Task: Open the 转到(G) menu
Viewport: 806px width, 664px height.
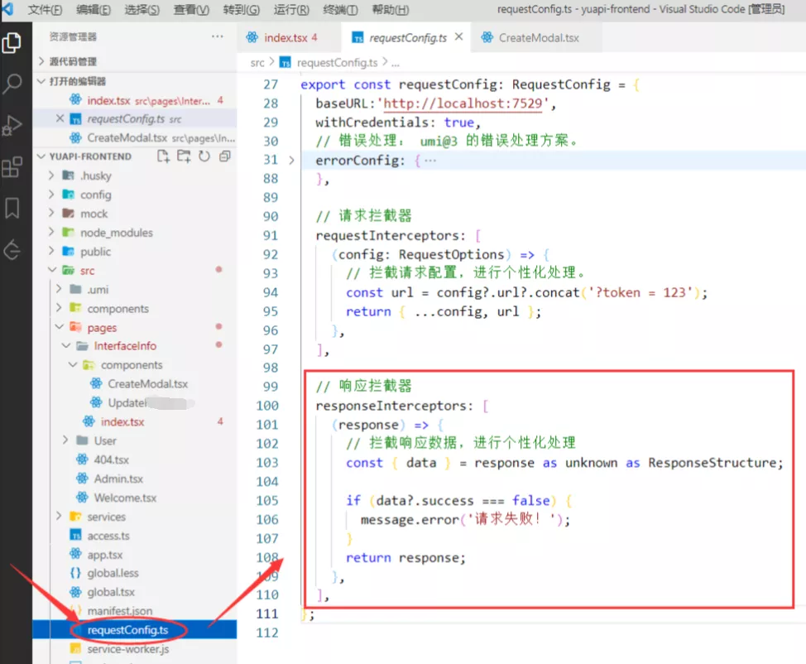Action: pyautogui.click(x=241, y=10)
